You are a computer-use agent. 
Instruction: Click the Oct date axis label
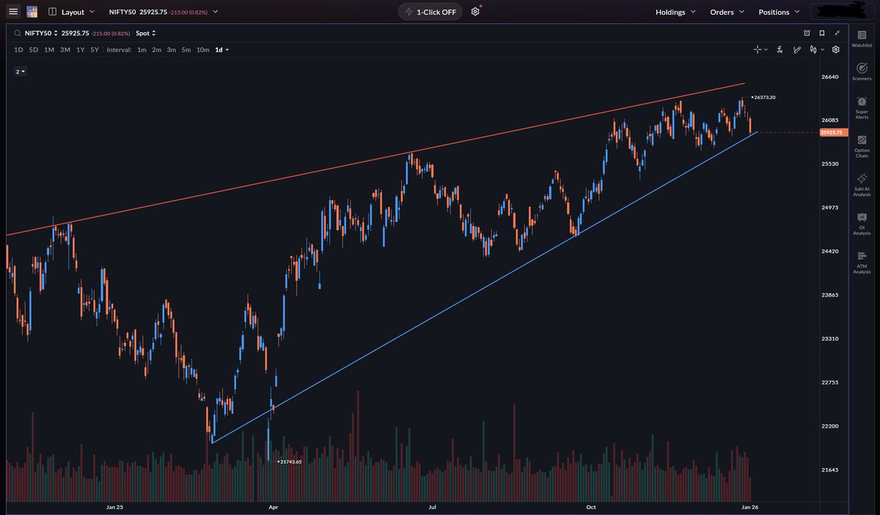coord(591,506)
